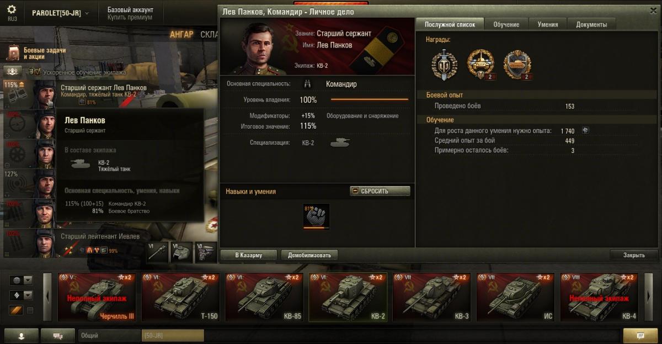Click the Демобилизовать button
The image size is (662, 344).
(x=309, y=255)
